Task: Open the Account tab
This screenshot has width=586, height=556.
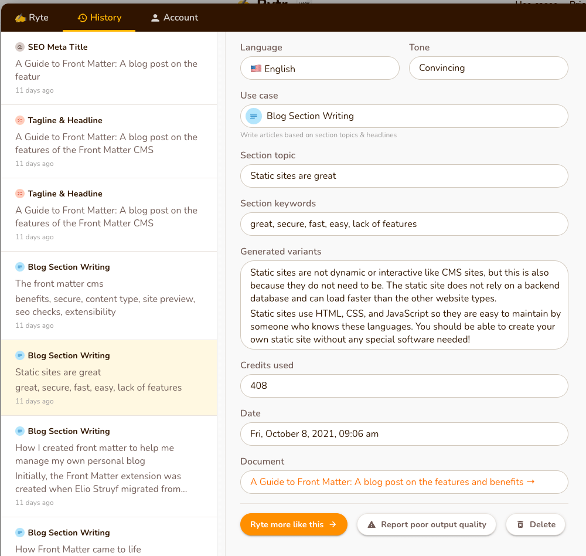Action: 174,18
